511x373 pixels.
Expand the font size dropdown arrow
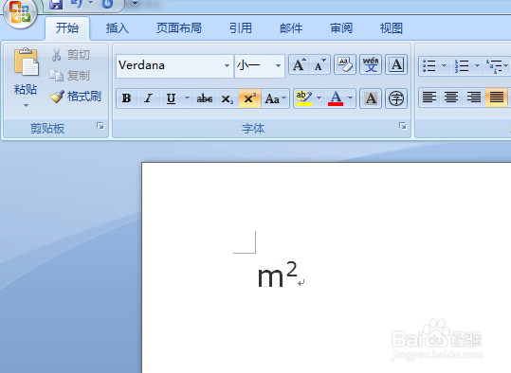[278, 65]
